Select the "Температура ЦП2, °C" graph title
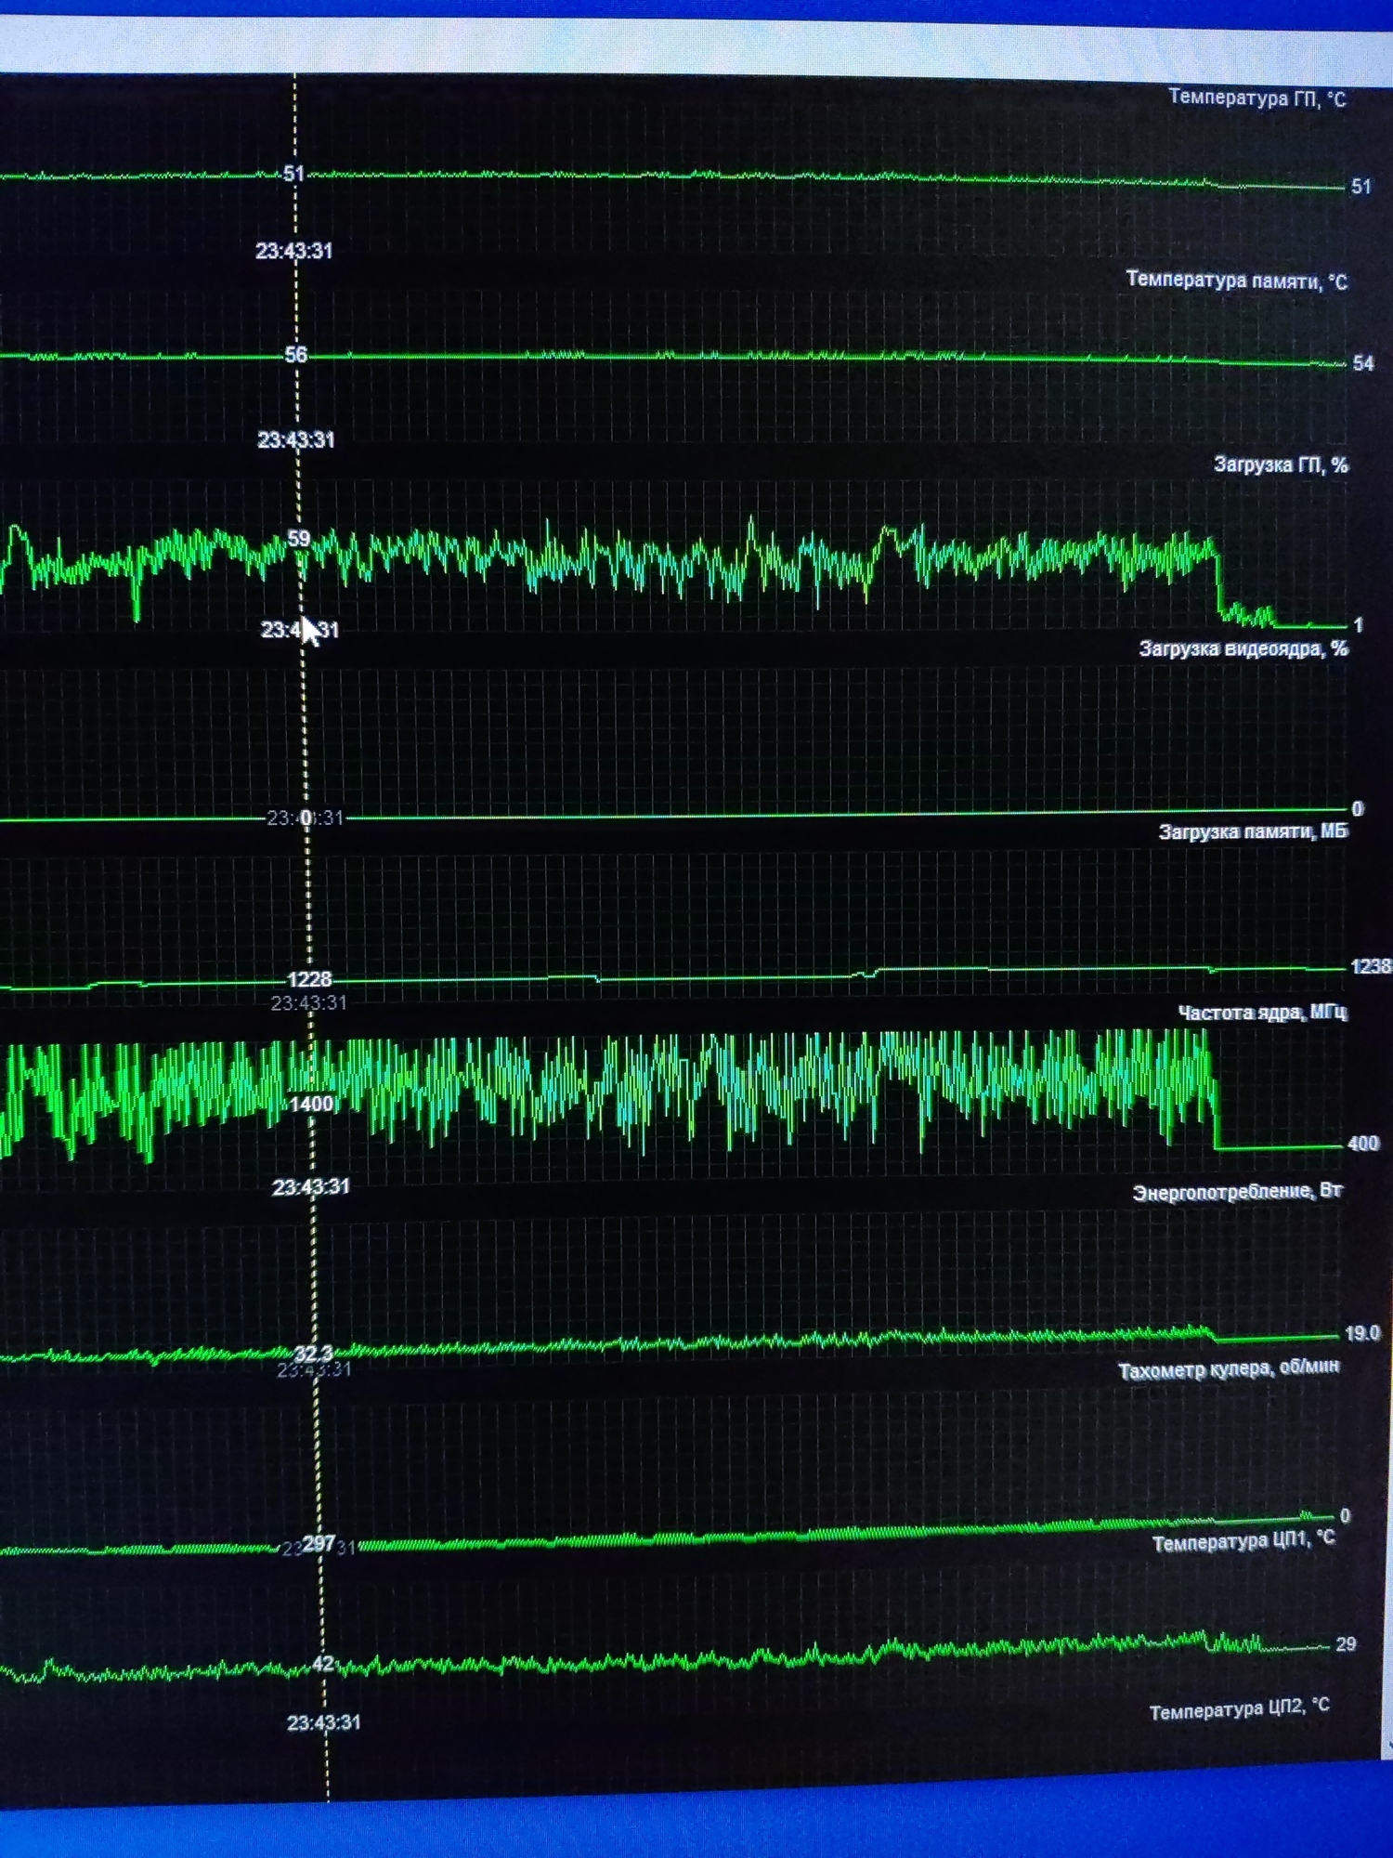 (x=1240, y=1709)
